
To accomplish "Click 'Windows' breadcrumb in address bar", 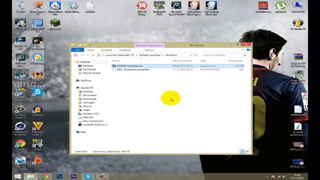I will tap(171, 55).
